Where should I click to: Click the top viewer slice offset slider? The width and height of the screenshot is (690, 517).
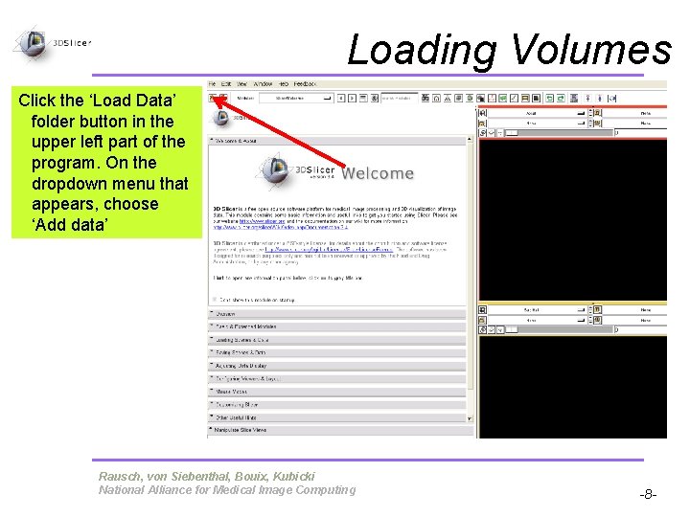559,132
